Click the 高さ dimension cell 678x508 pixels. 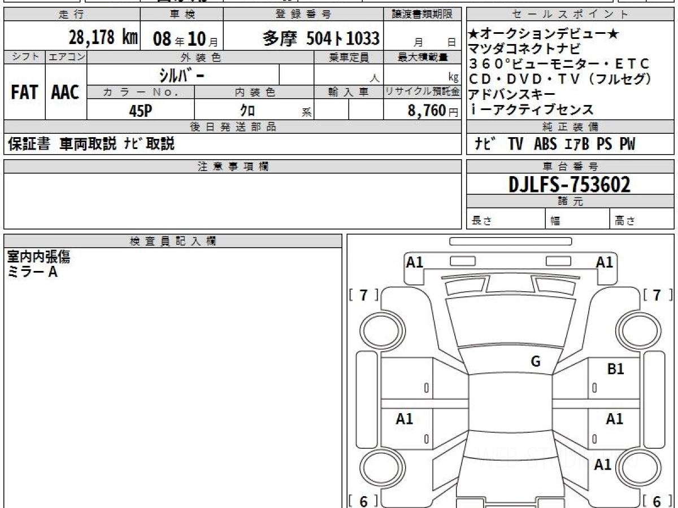642,220
